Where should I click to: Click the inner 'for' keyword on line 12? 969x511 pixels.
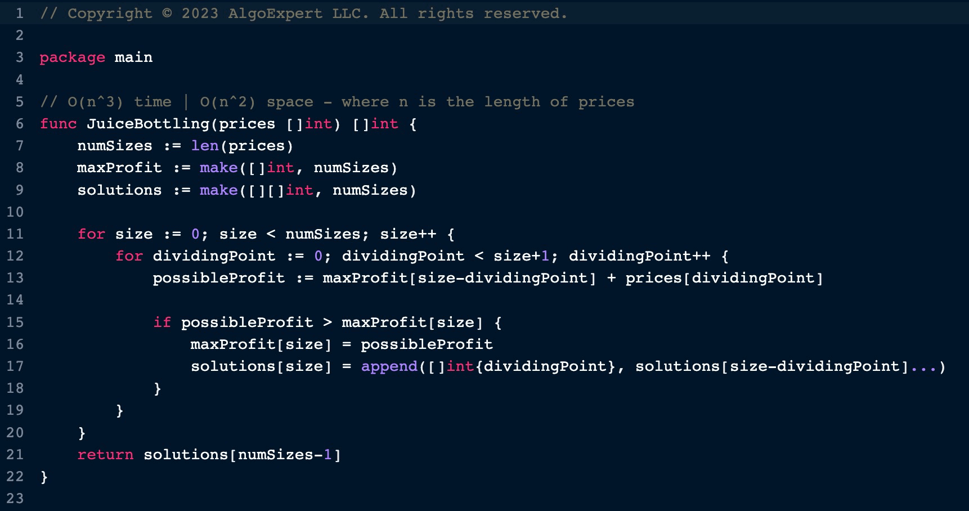[129, 256]
